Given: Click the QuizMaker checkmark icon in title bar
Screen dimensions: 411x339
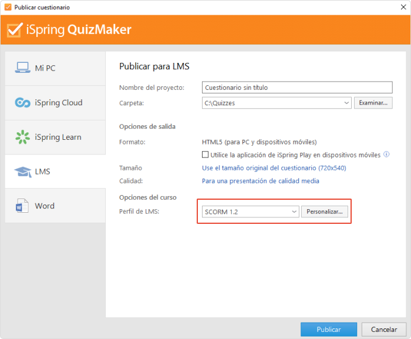Looking at the screenshot, I should tap(8, 7).
